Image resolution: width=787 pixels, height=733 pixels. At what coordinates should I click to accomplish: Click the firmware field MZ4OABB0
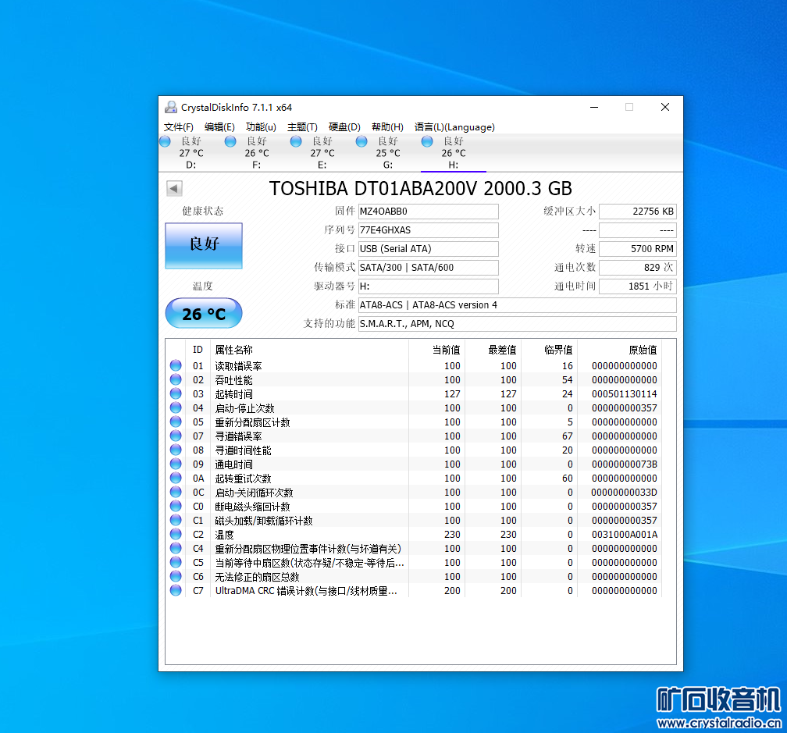[x=427, y=212]
